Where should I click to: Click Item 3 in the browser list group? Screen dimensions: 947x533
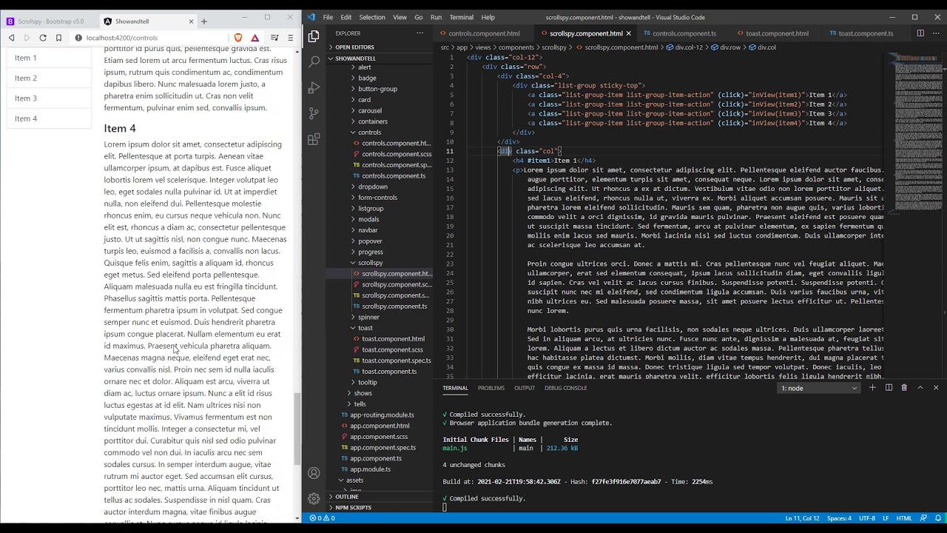(50, 98)
